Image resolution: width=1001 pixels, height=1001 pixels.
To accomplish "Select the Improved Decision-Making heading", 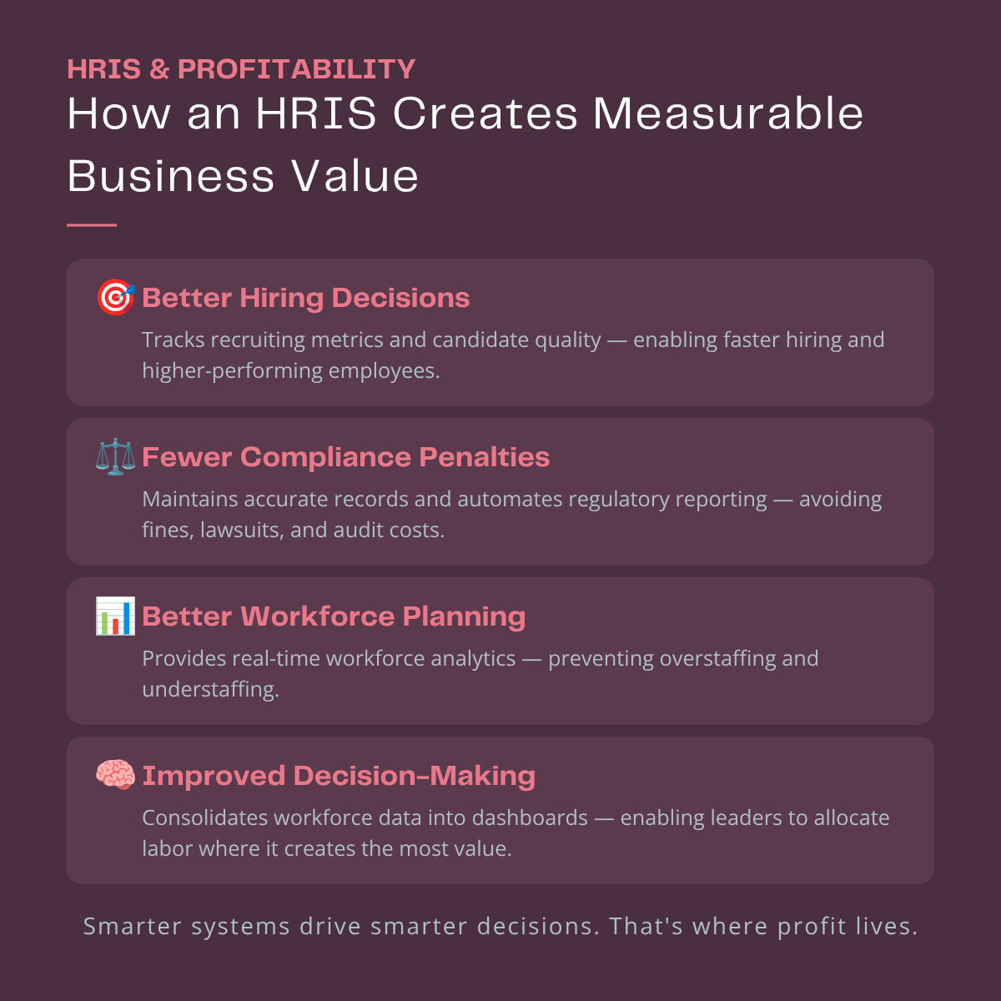I will pyautogui.click(x=339, y=776).
